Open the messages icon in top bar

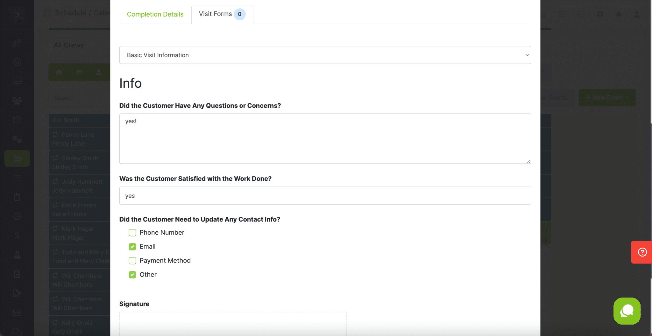(581, 14)
